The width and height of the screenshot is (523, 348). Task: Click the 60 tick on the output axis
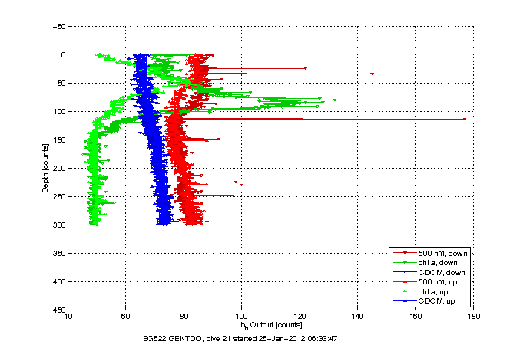[126, 316]
